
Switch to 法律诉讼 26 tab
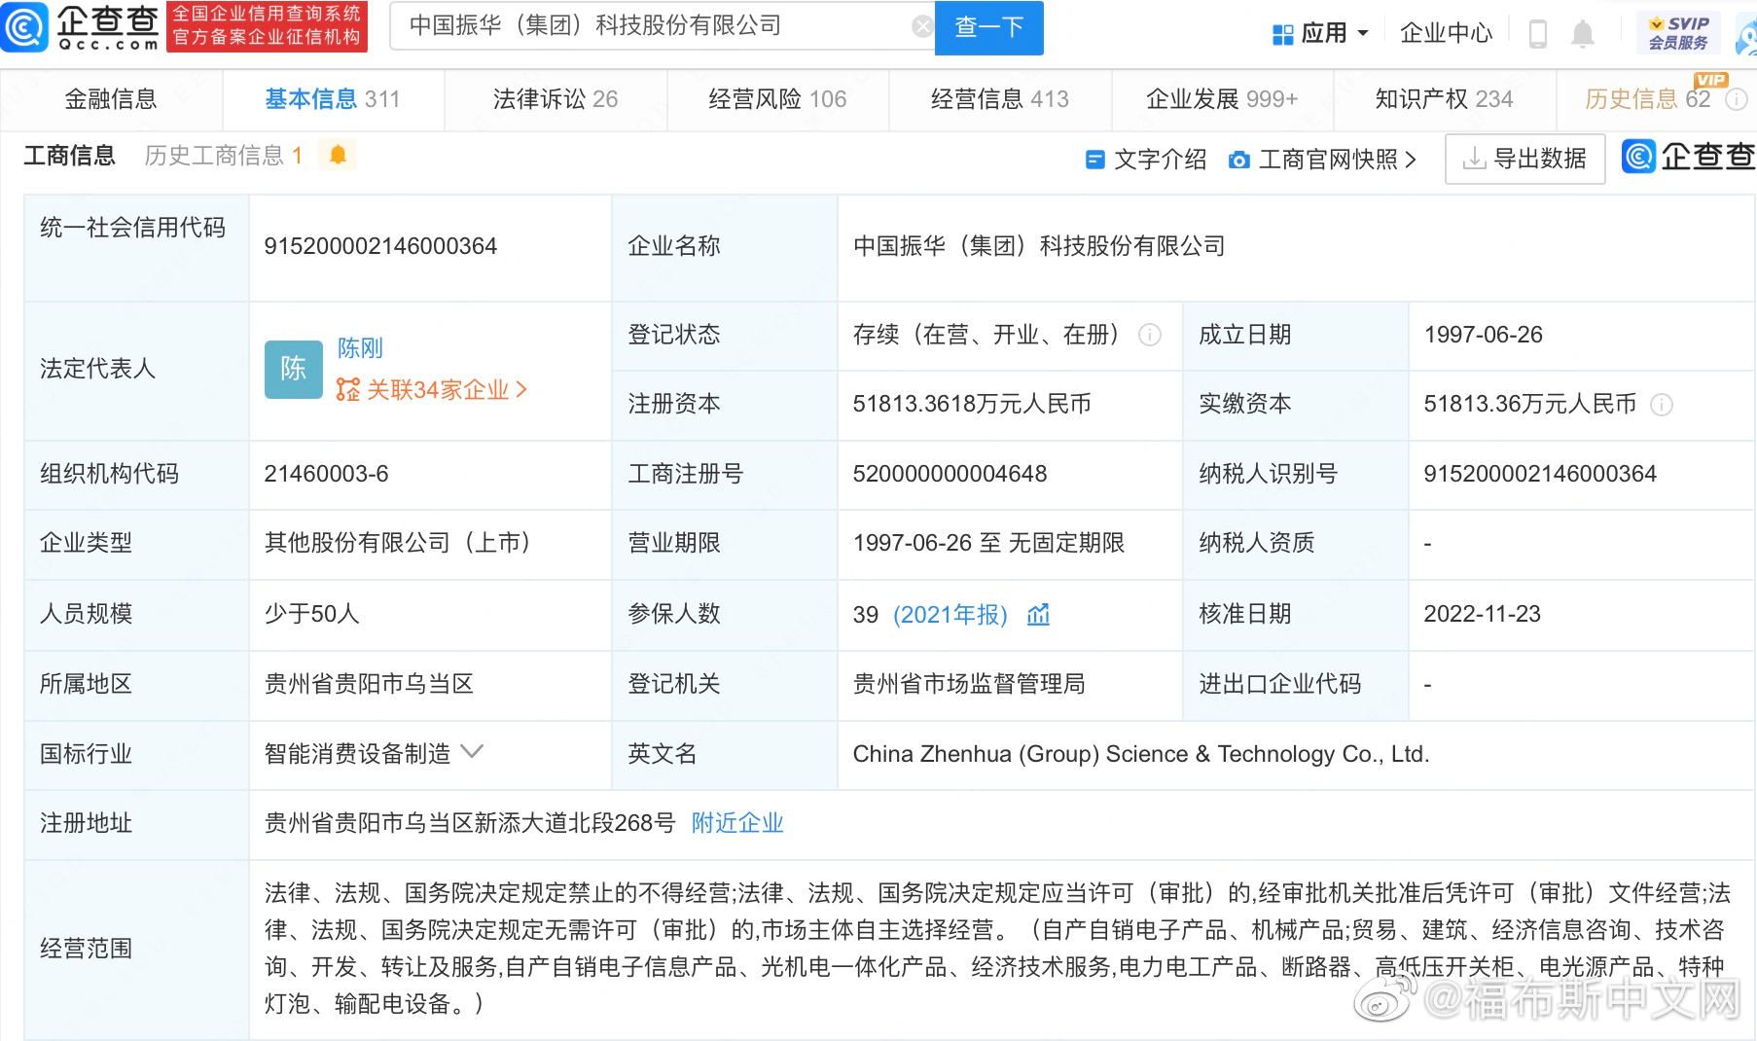click(x=556, y=98)
